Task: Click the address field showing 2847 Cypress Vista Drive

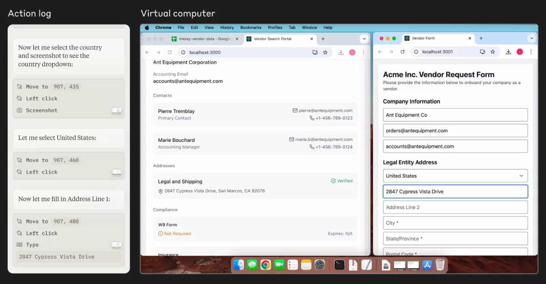Action: pos(455,191)
